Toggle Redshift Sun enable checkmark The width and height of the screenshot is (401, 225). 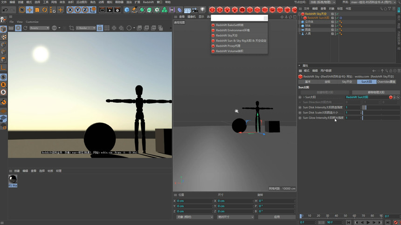[337, 18]
